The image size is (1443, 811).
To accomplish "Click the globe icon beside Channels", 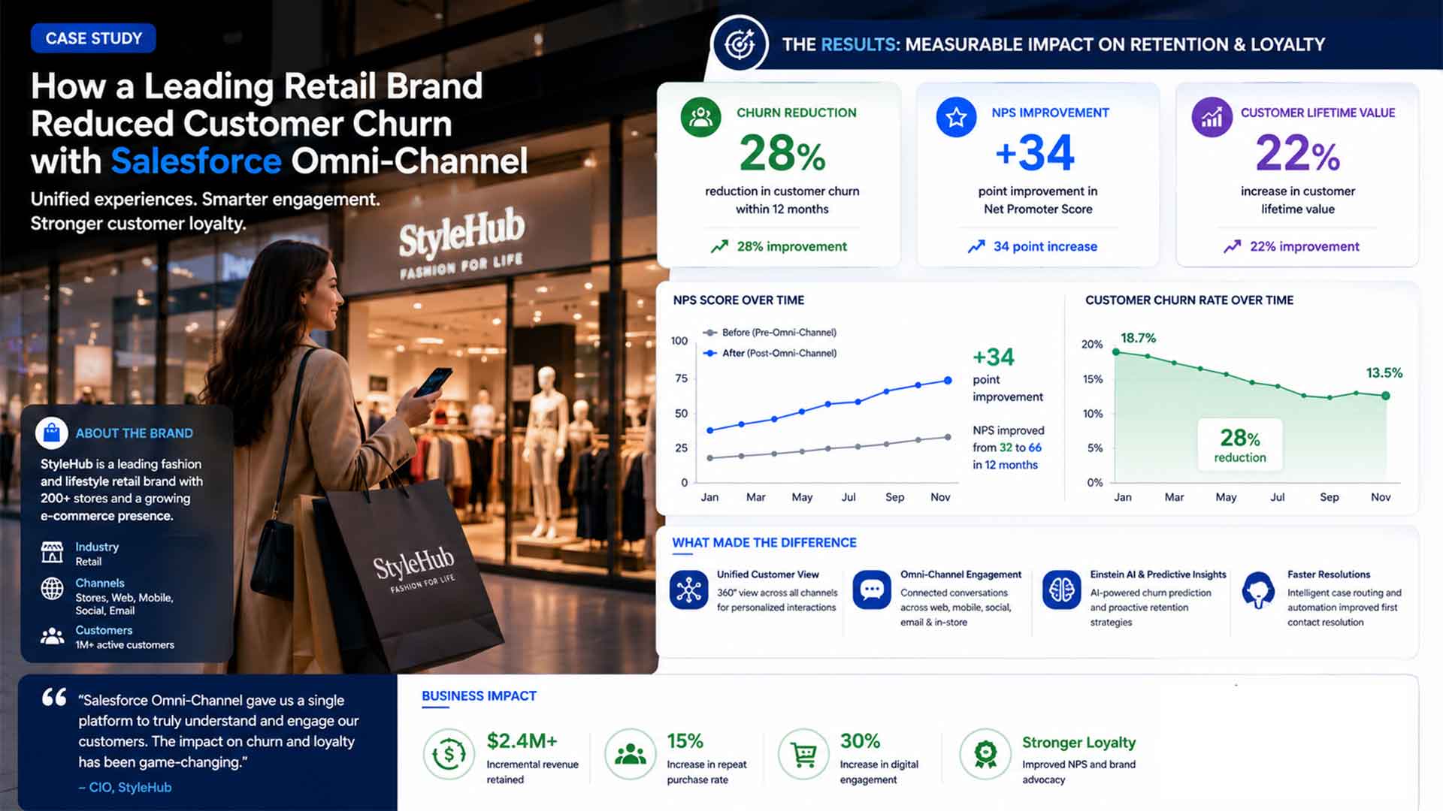I will point(52,589).
